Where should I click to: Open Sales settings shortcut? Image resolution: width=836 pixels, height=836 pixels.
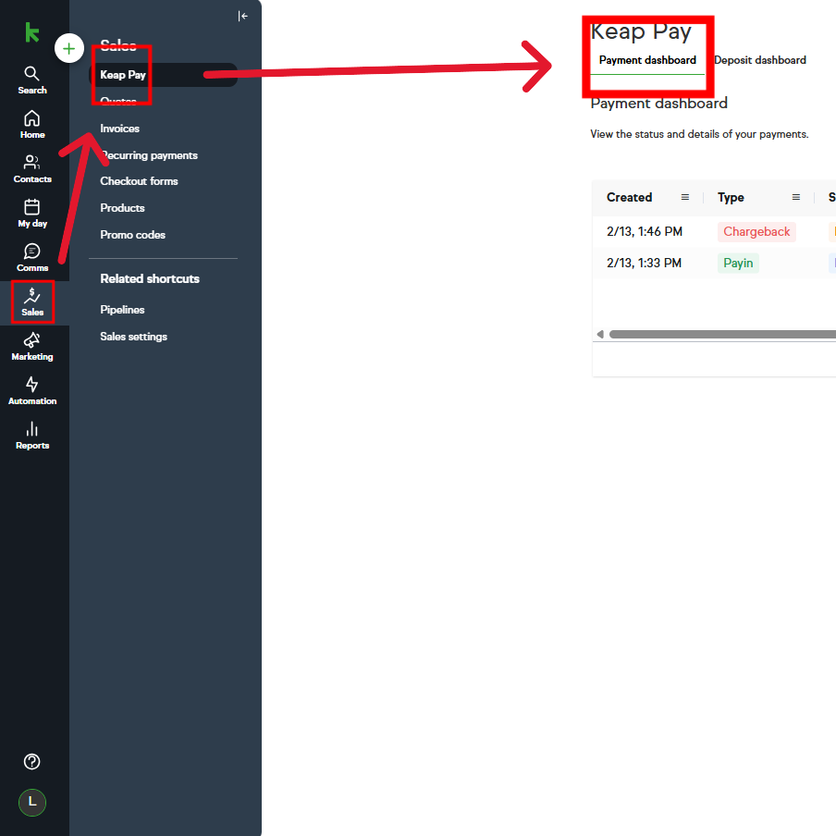tap(134, 337)
